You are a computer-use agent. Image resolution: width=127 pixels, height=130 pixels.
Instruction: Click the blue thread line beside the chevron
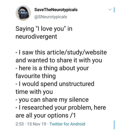point(114,10)
